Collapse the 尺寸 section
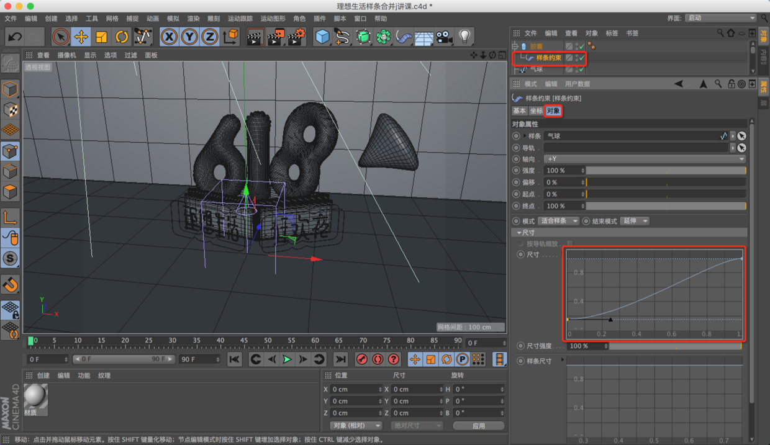This screenshot has width=770, height=445. point(519,233)
